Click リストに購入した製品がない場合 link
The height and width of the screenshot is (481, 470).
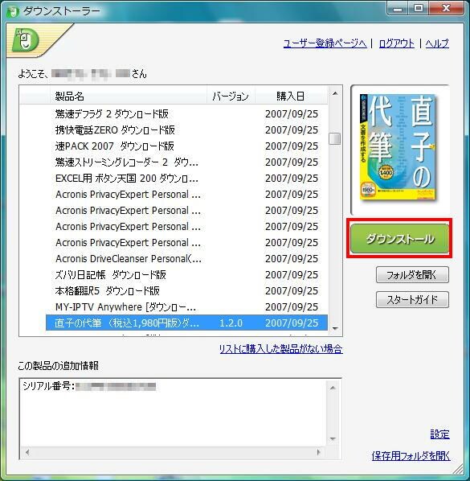coord(281,348)
